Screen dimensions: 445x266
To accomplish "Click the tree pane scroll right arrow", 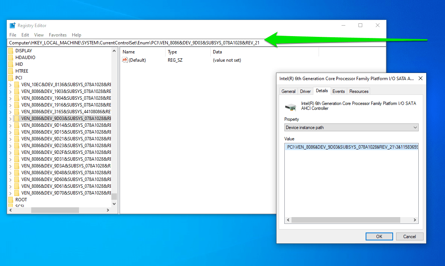I will (x=108, y=210).
